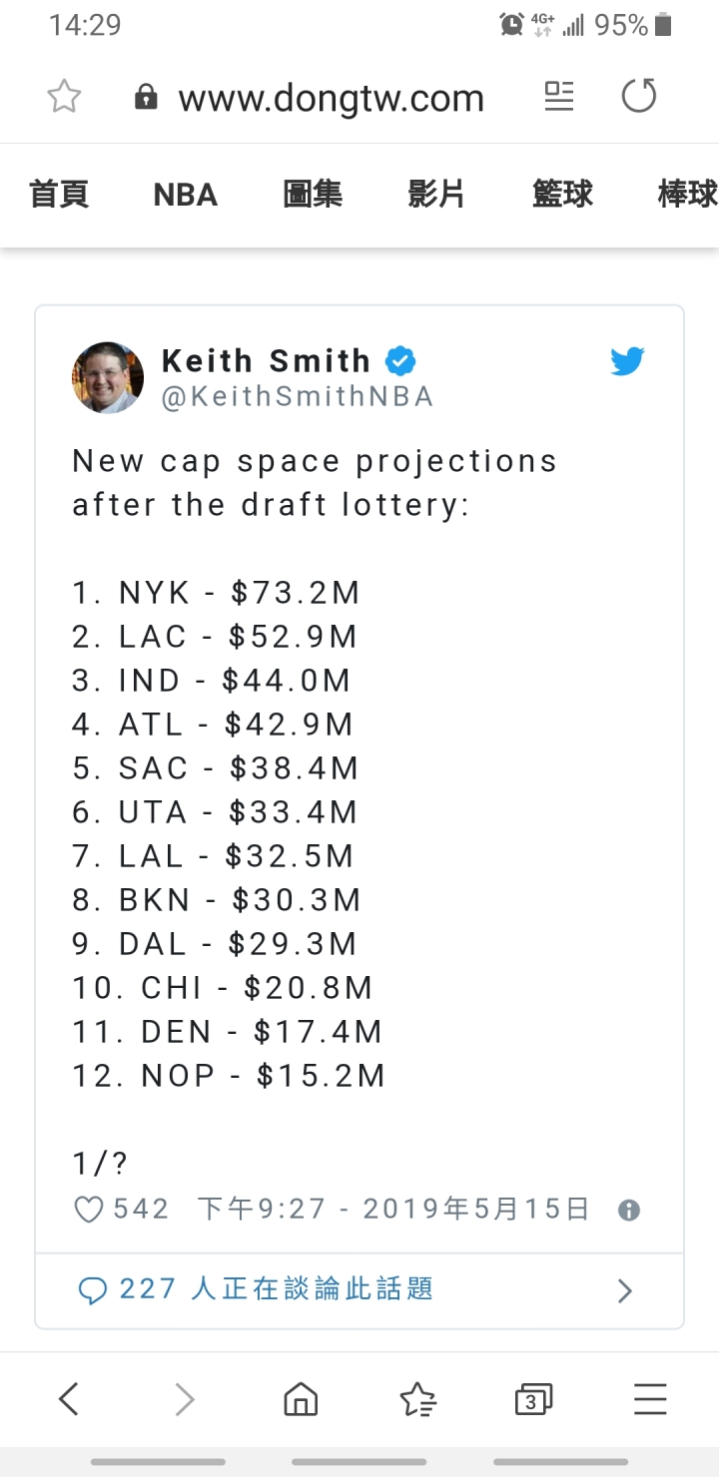Tap the padlock site security icon

146,97
